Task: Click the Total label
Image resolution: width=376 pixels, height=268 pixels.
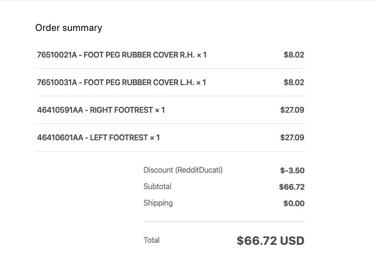Action: (x=151, y=240)
